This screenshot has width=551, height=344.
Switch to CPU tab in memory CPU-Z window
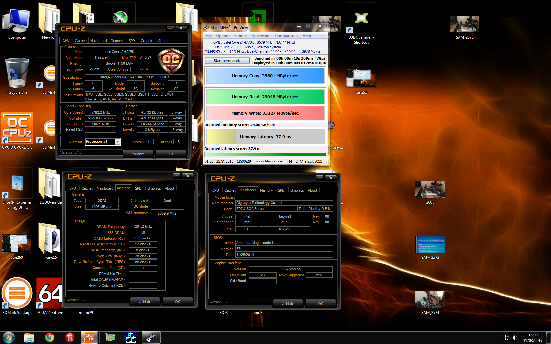[x=72, y=188]
